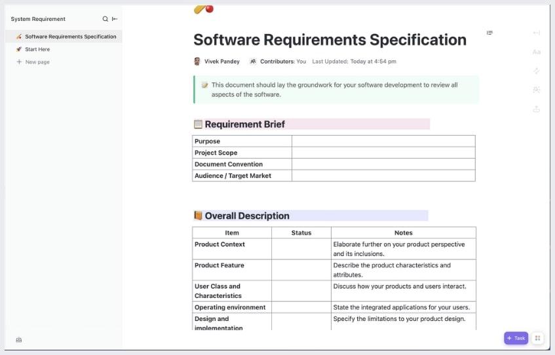555x355 pixels.
Task: Click author Vivek Pandey
Action: click(x=221, y=62)
